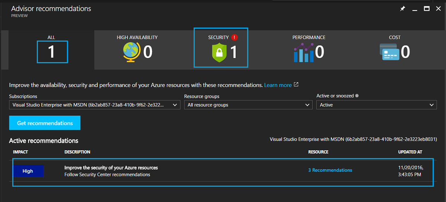Open the Learn more link

click(278, 85)
